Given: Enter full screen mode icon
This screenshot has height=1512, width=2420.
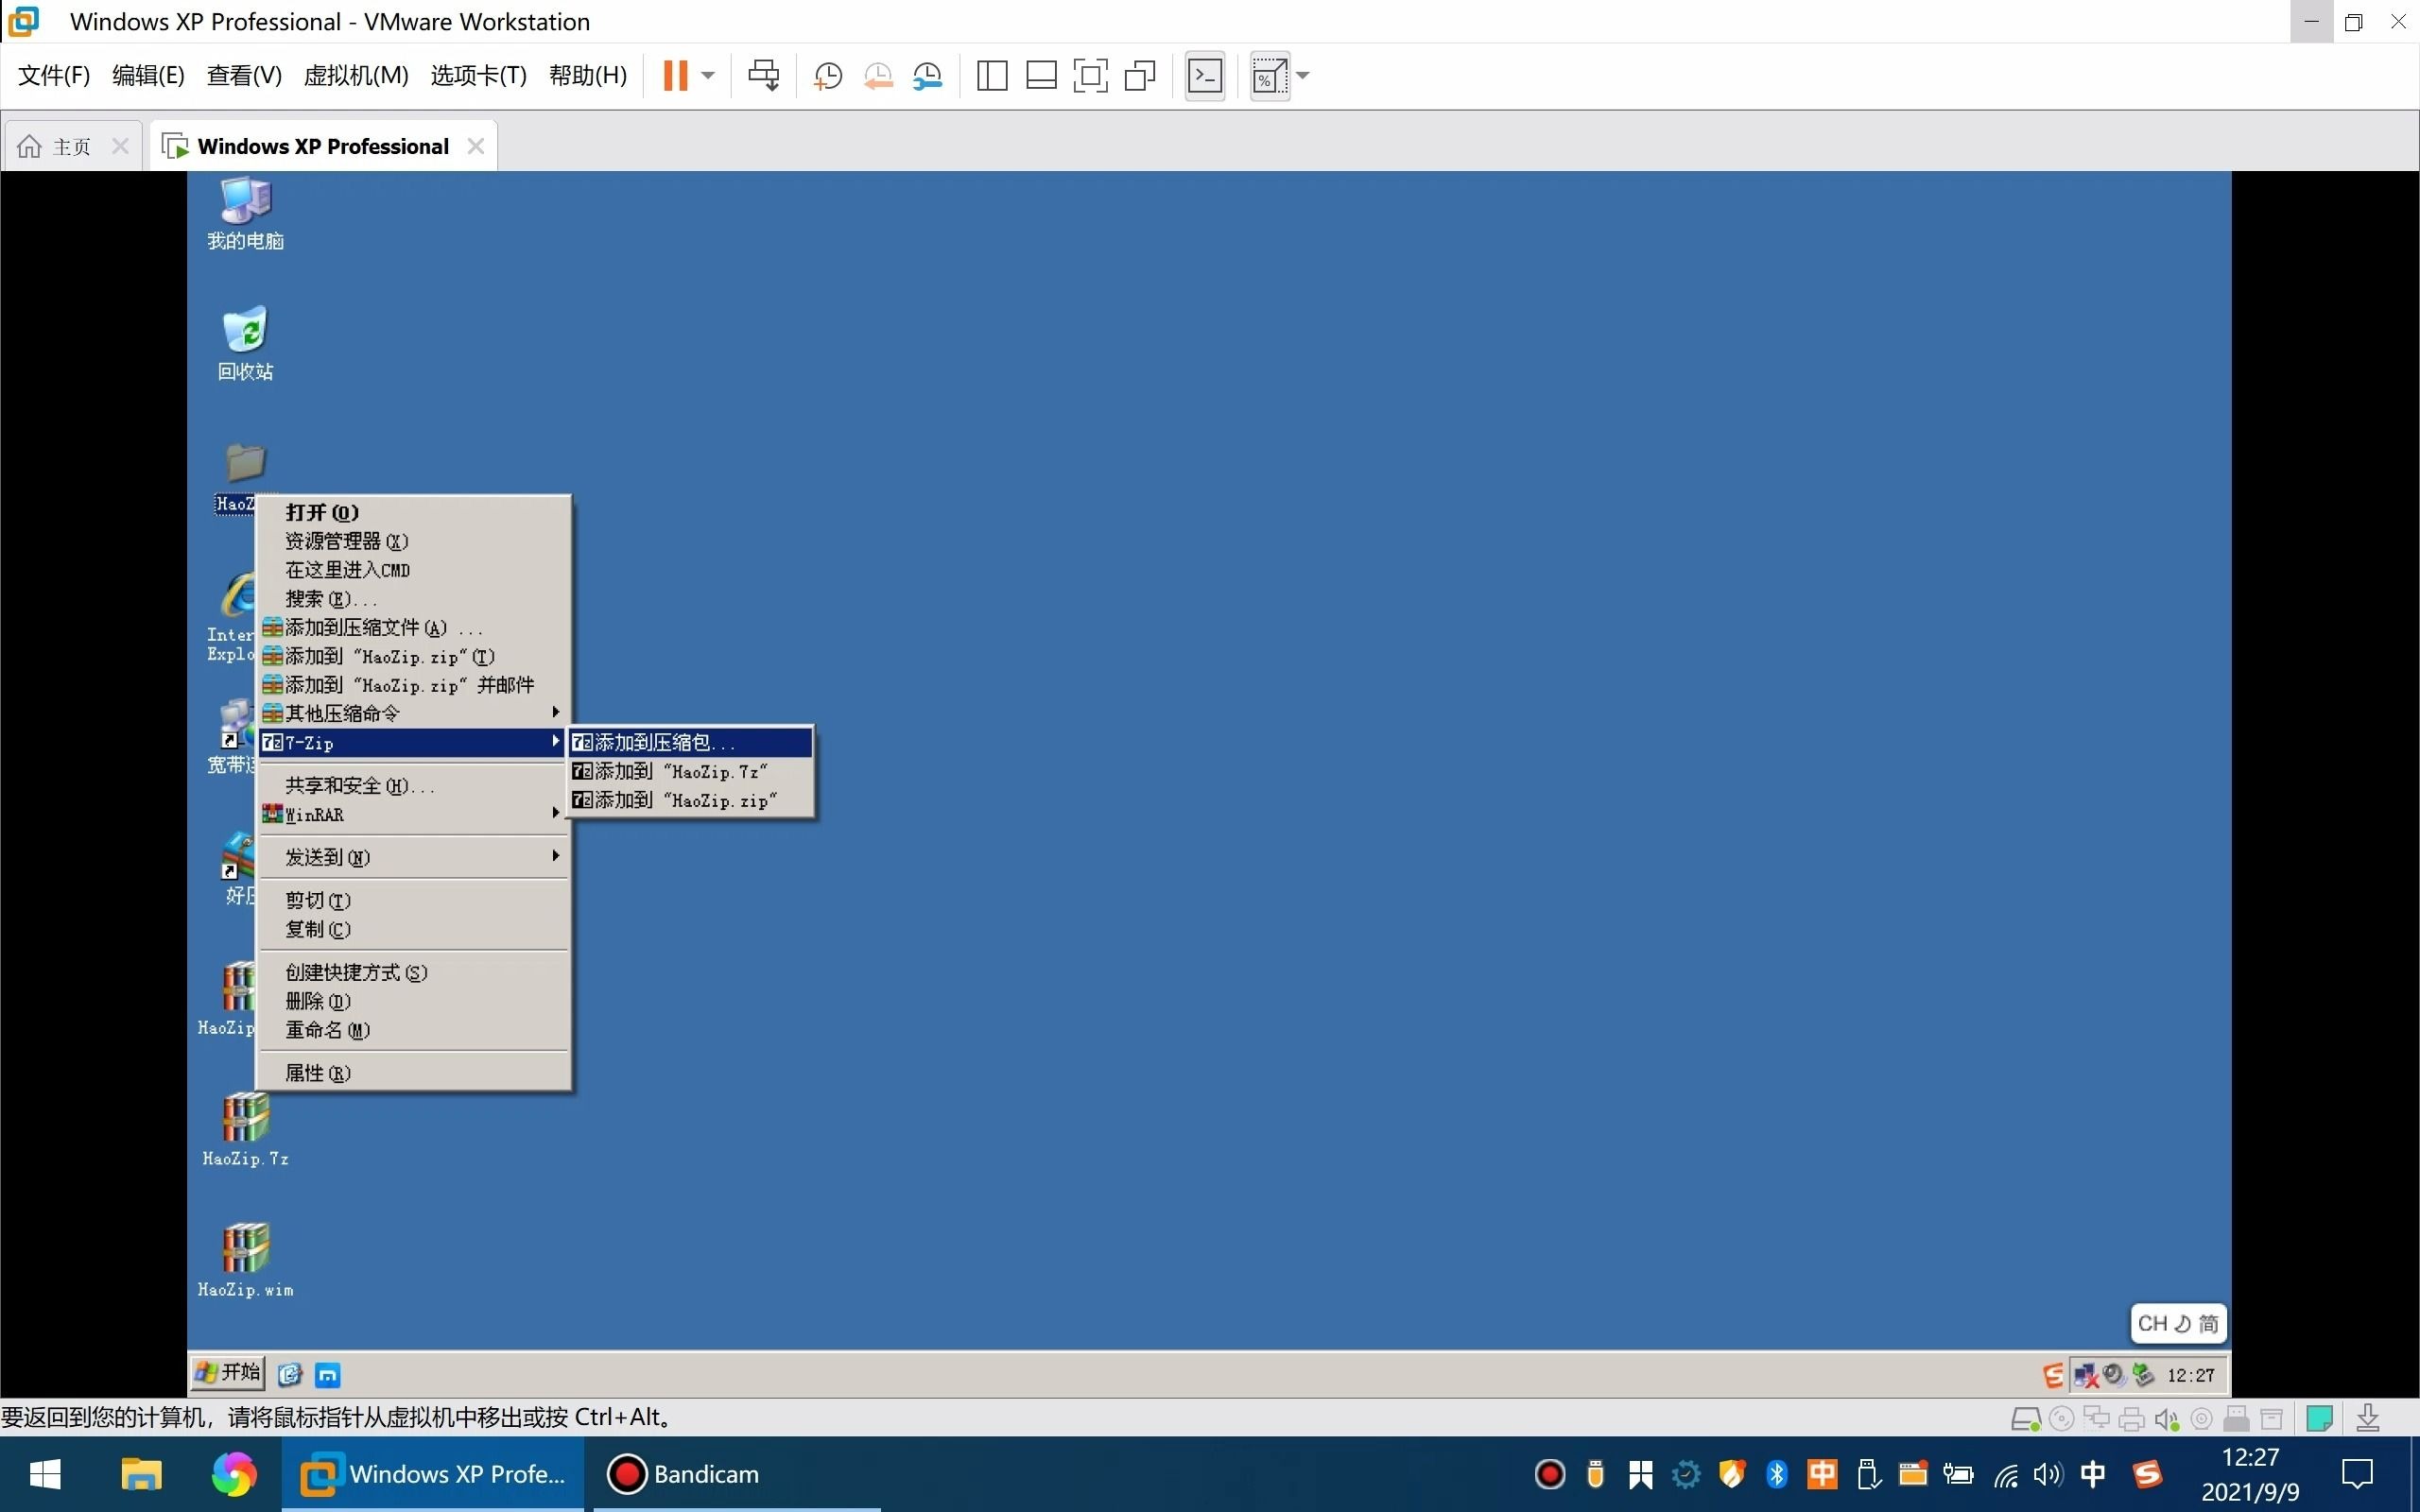Looking at the screenshot, I should tap(1090, 76).
